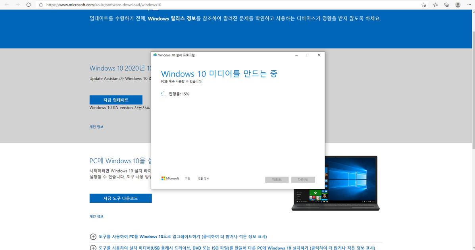This screenshot has width=475, height=250.
Task: Open the Collections icon in toolbar
Action: (446, 5)
